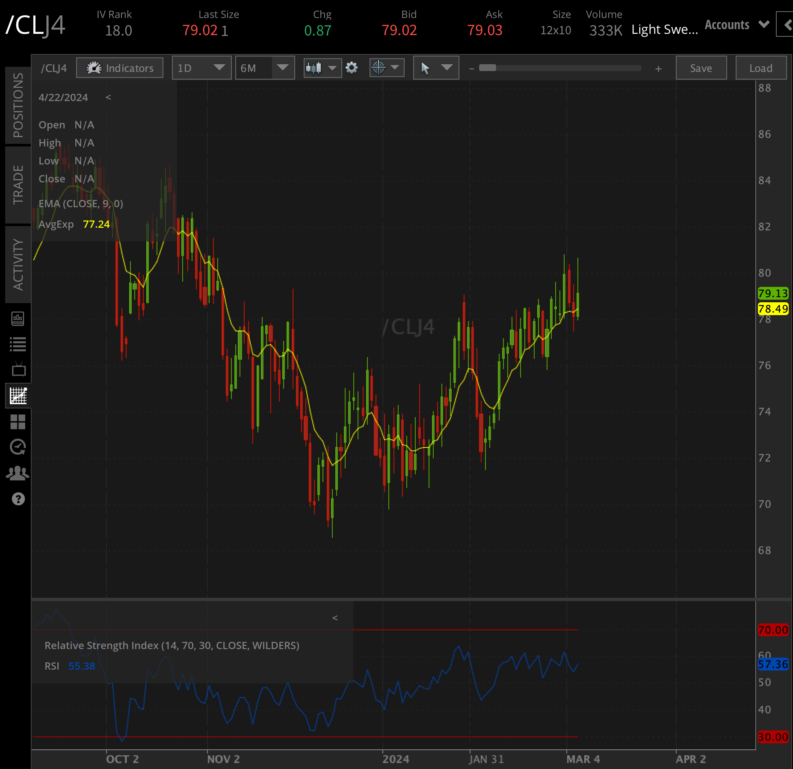
Task: Load a saved chart layout
Action: click(761, 68)
